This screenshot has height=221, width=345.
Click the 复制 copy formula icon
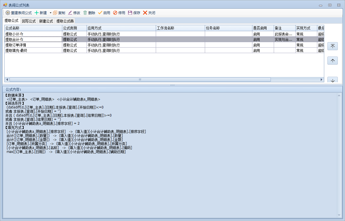coord(55,13)
